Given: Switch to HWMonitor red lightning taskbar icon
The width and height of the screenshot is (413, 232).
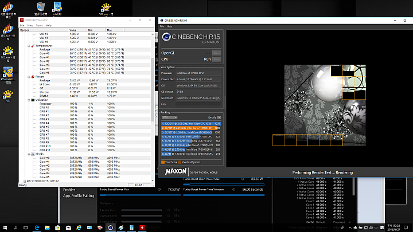Looking at the screenshot, I should pyautogui.click(x=142, y=227).
